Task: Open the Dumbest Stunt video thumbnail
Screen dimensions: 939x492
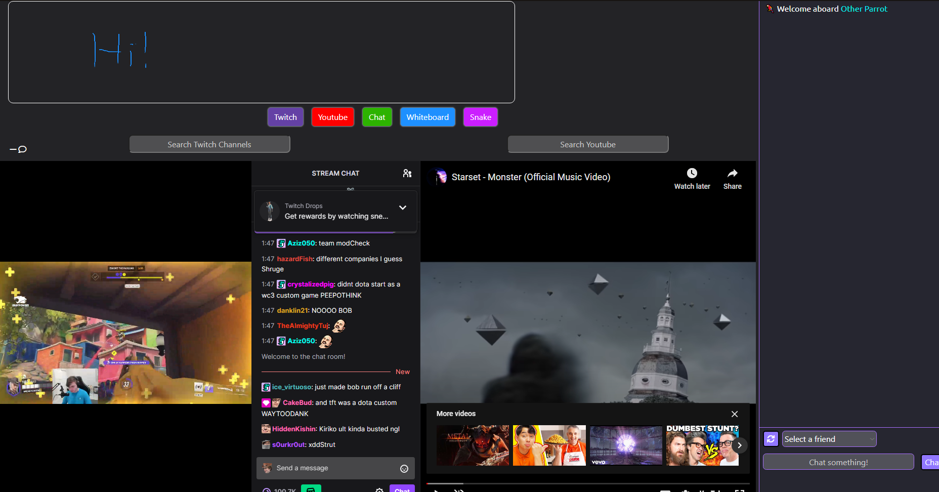Action: [x=702, y=445]
